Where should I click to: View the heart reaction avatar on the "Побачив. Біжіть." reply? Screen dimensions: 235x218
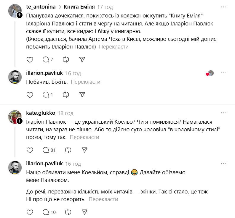(210, 73)
